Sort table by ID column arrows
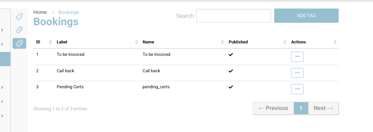 (50, 42)
